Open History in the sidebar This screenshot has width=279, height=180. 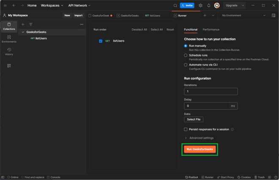coord(9,51)
